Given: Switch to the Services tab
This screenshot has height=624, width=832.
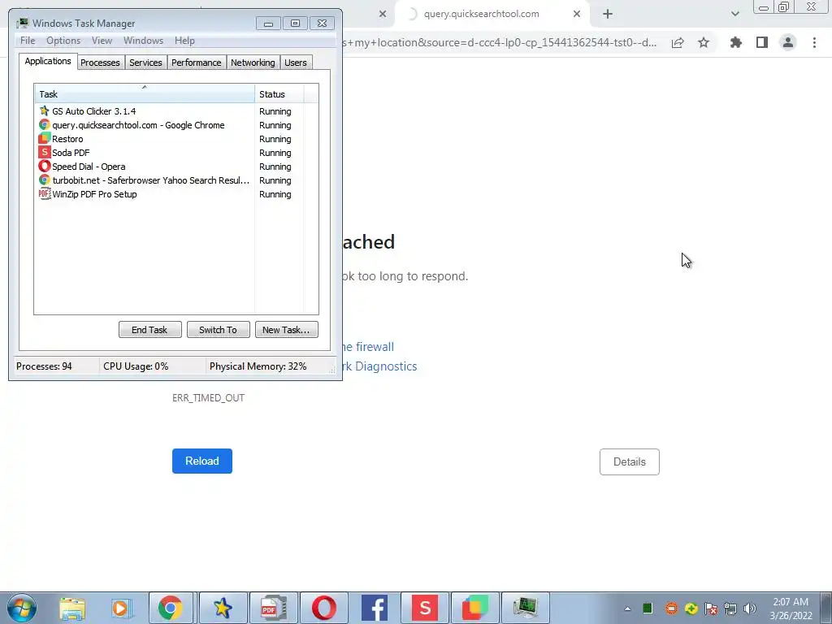Looking at the screenshot, I should (x=145, y=63).
